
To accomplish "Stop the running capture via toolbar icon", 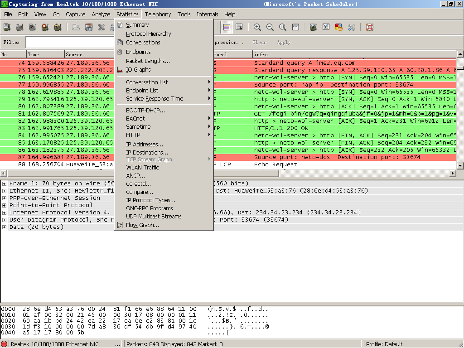I will tap(45, 27).
